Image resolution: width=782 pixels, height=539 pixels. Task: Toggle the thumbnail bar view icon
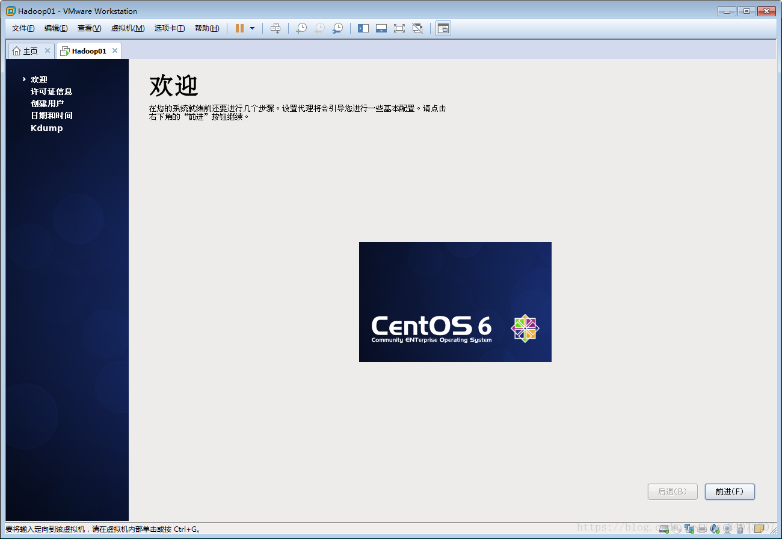point(381,28)
